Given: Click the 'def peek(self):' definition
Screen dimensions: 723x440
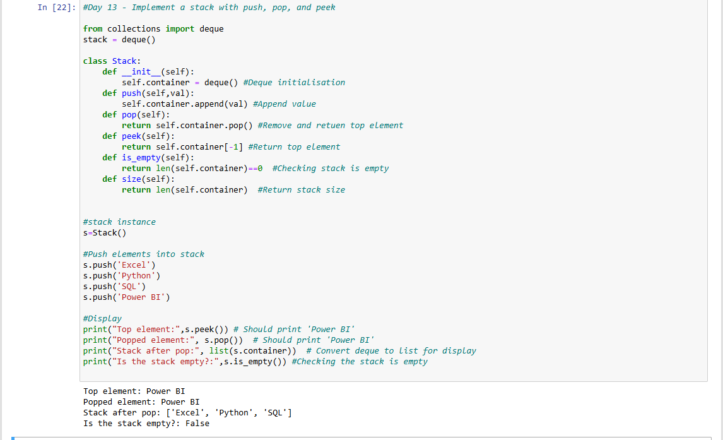Looking at the screenshot, I should [x=139, y=136].
